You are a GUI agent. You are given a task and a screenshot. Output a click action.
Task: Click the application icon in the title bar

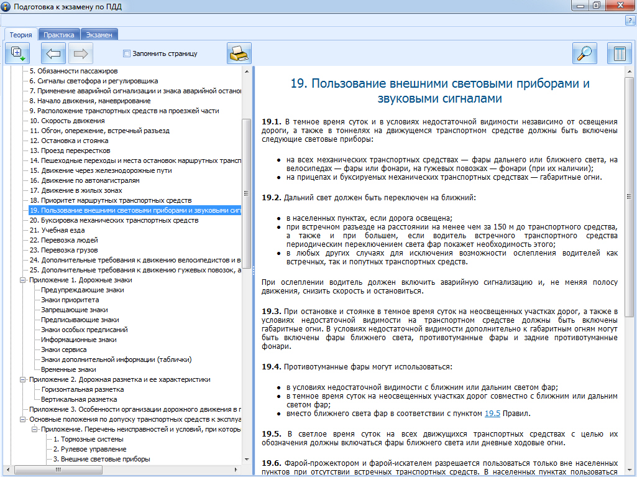6,6
